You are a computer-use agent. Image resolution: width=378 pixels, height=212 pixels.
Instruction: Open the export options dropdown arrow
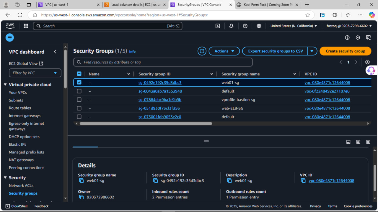[312, 51]
